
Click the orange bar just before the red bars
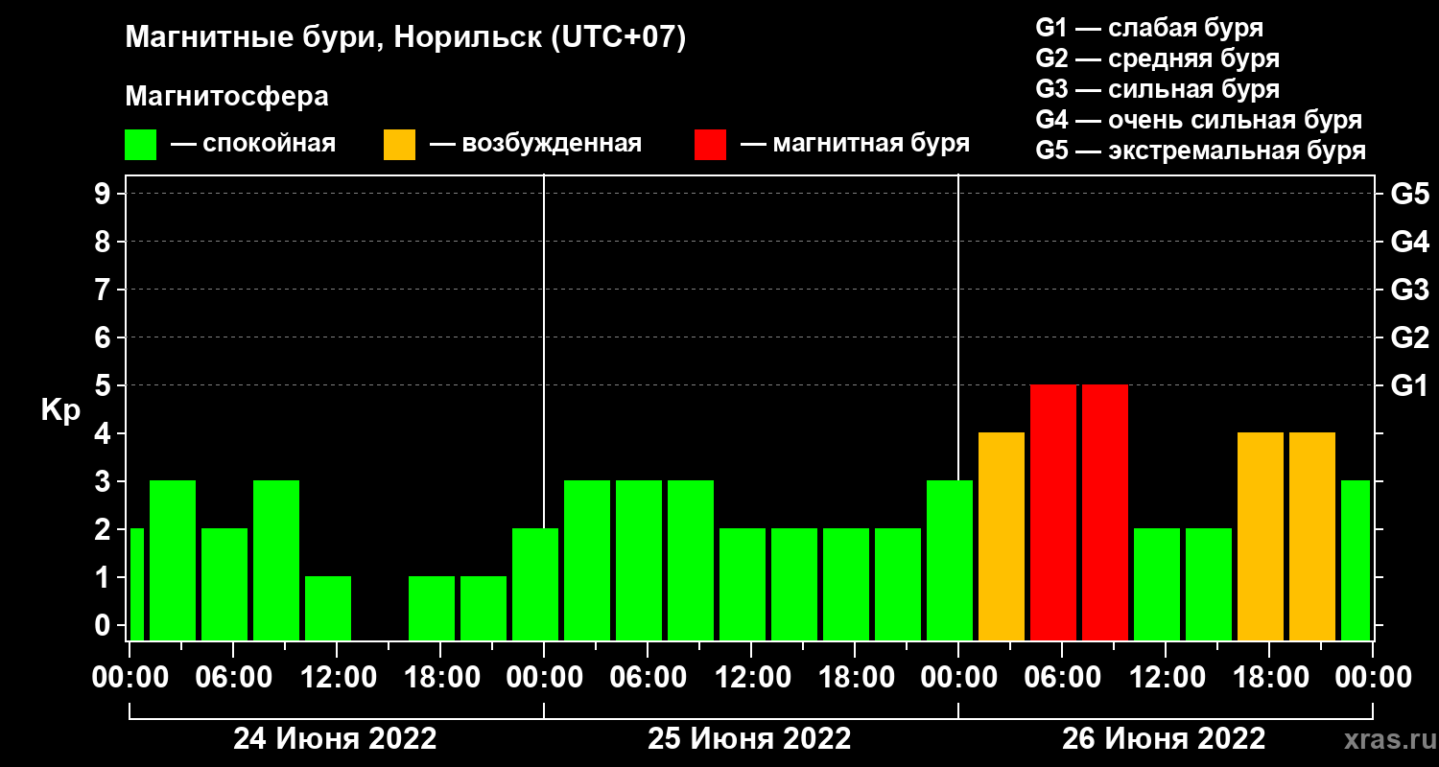pyautogui.click(x=1002, y=536)
